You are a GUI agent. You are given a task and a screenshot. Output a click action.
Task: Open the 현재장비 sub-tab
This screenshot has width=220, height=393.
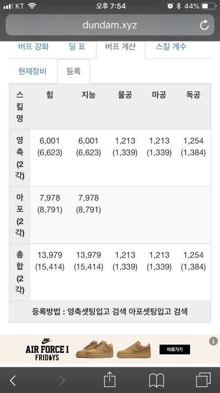[x=32, y=71]
